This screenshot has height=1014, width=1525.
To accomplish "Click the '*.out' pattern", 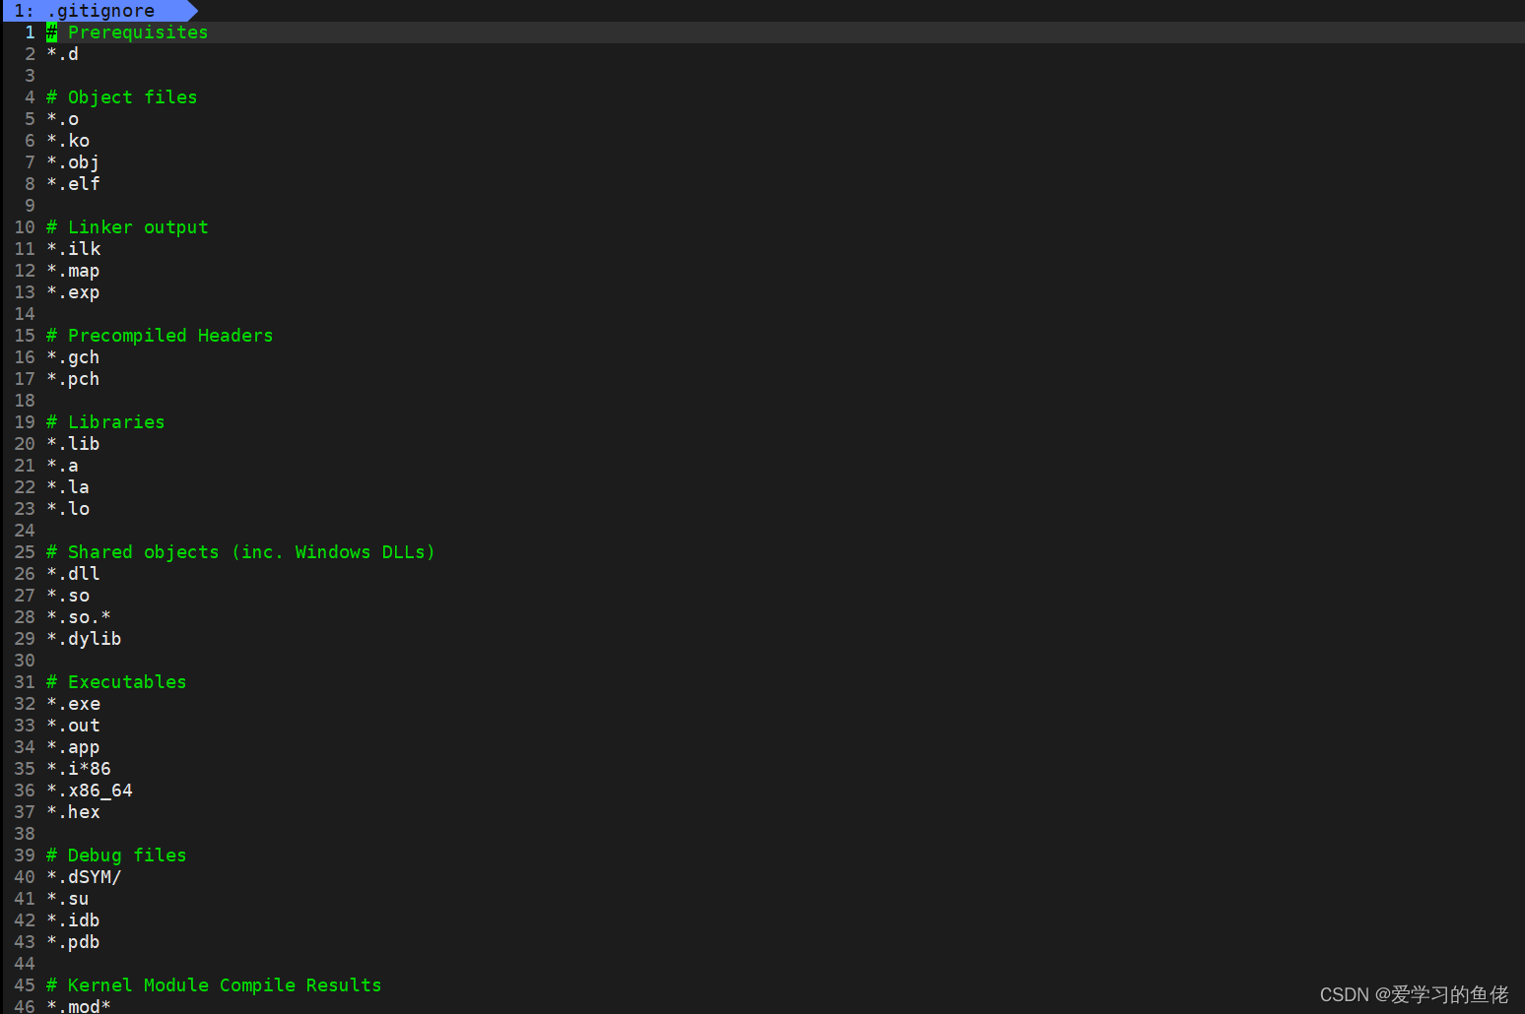I will coord(73,726).
